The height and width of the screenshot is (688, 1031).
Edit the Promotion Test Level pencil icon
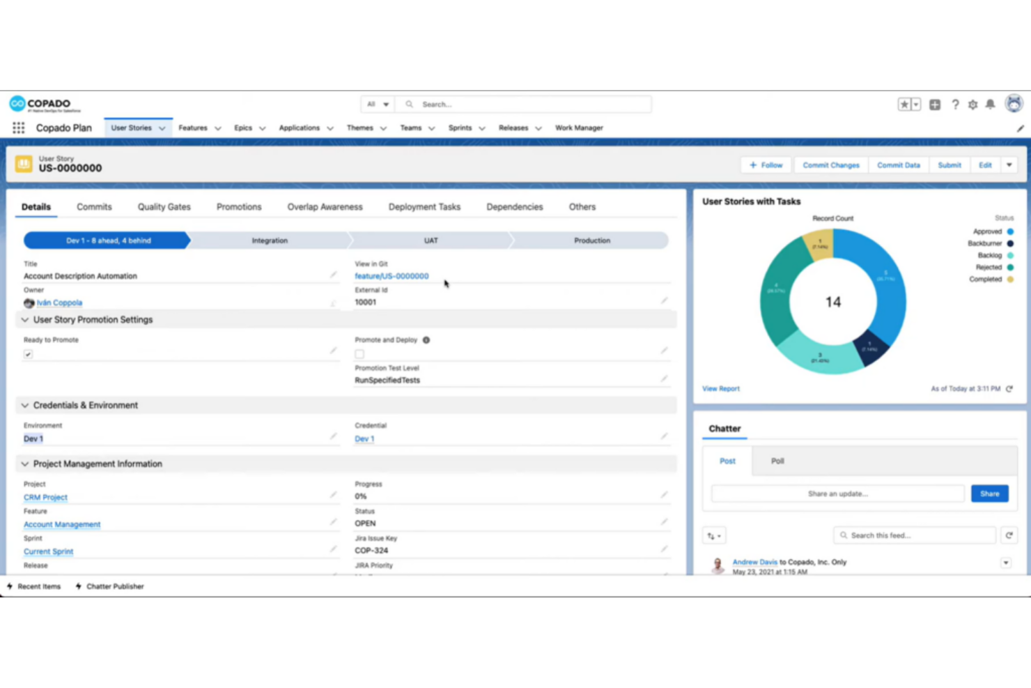click(x=664, y=379)
